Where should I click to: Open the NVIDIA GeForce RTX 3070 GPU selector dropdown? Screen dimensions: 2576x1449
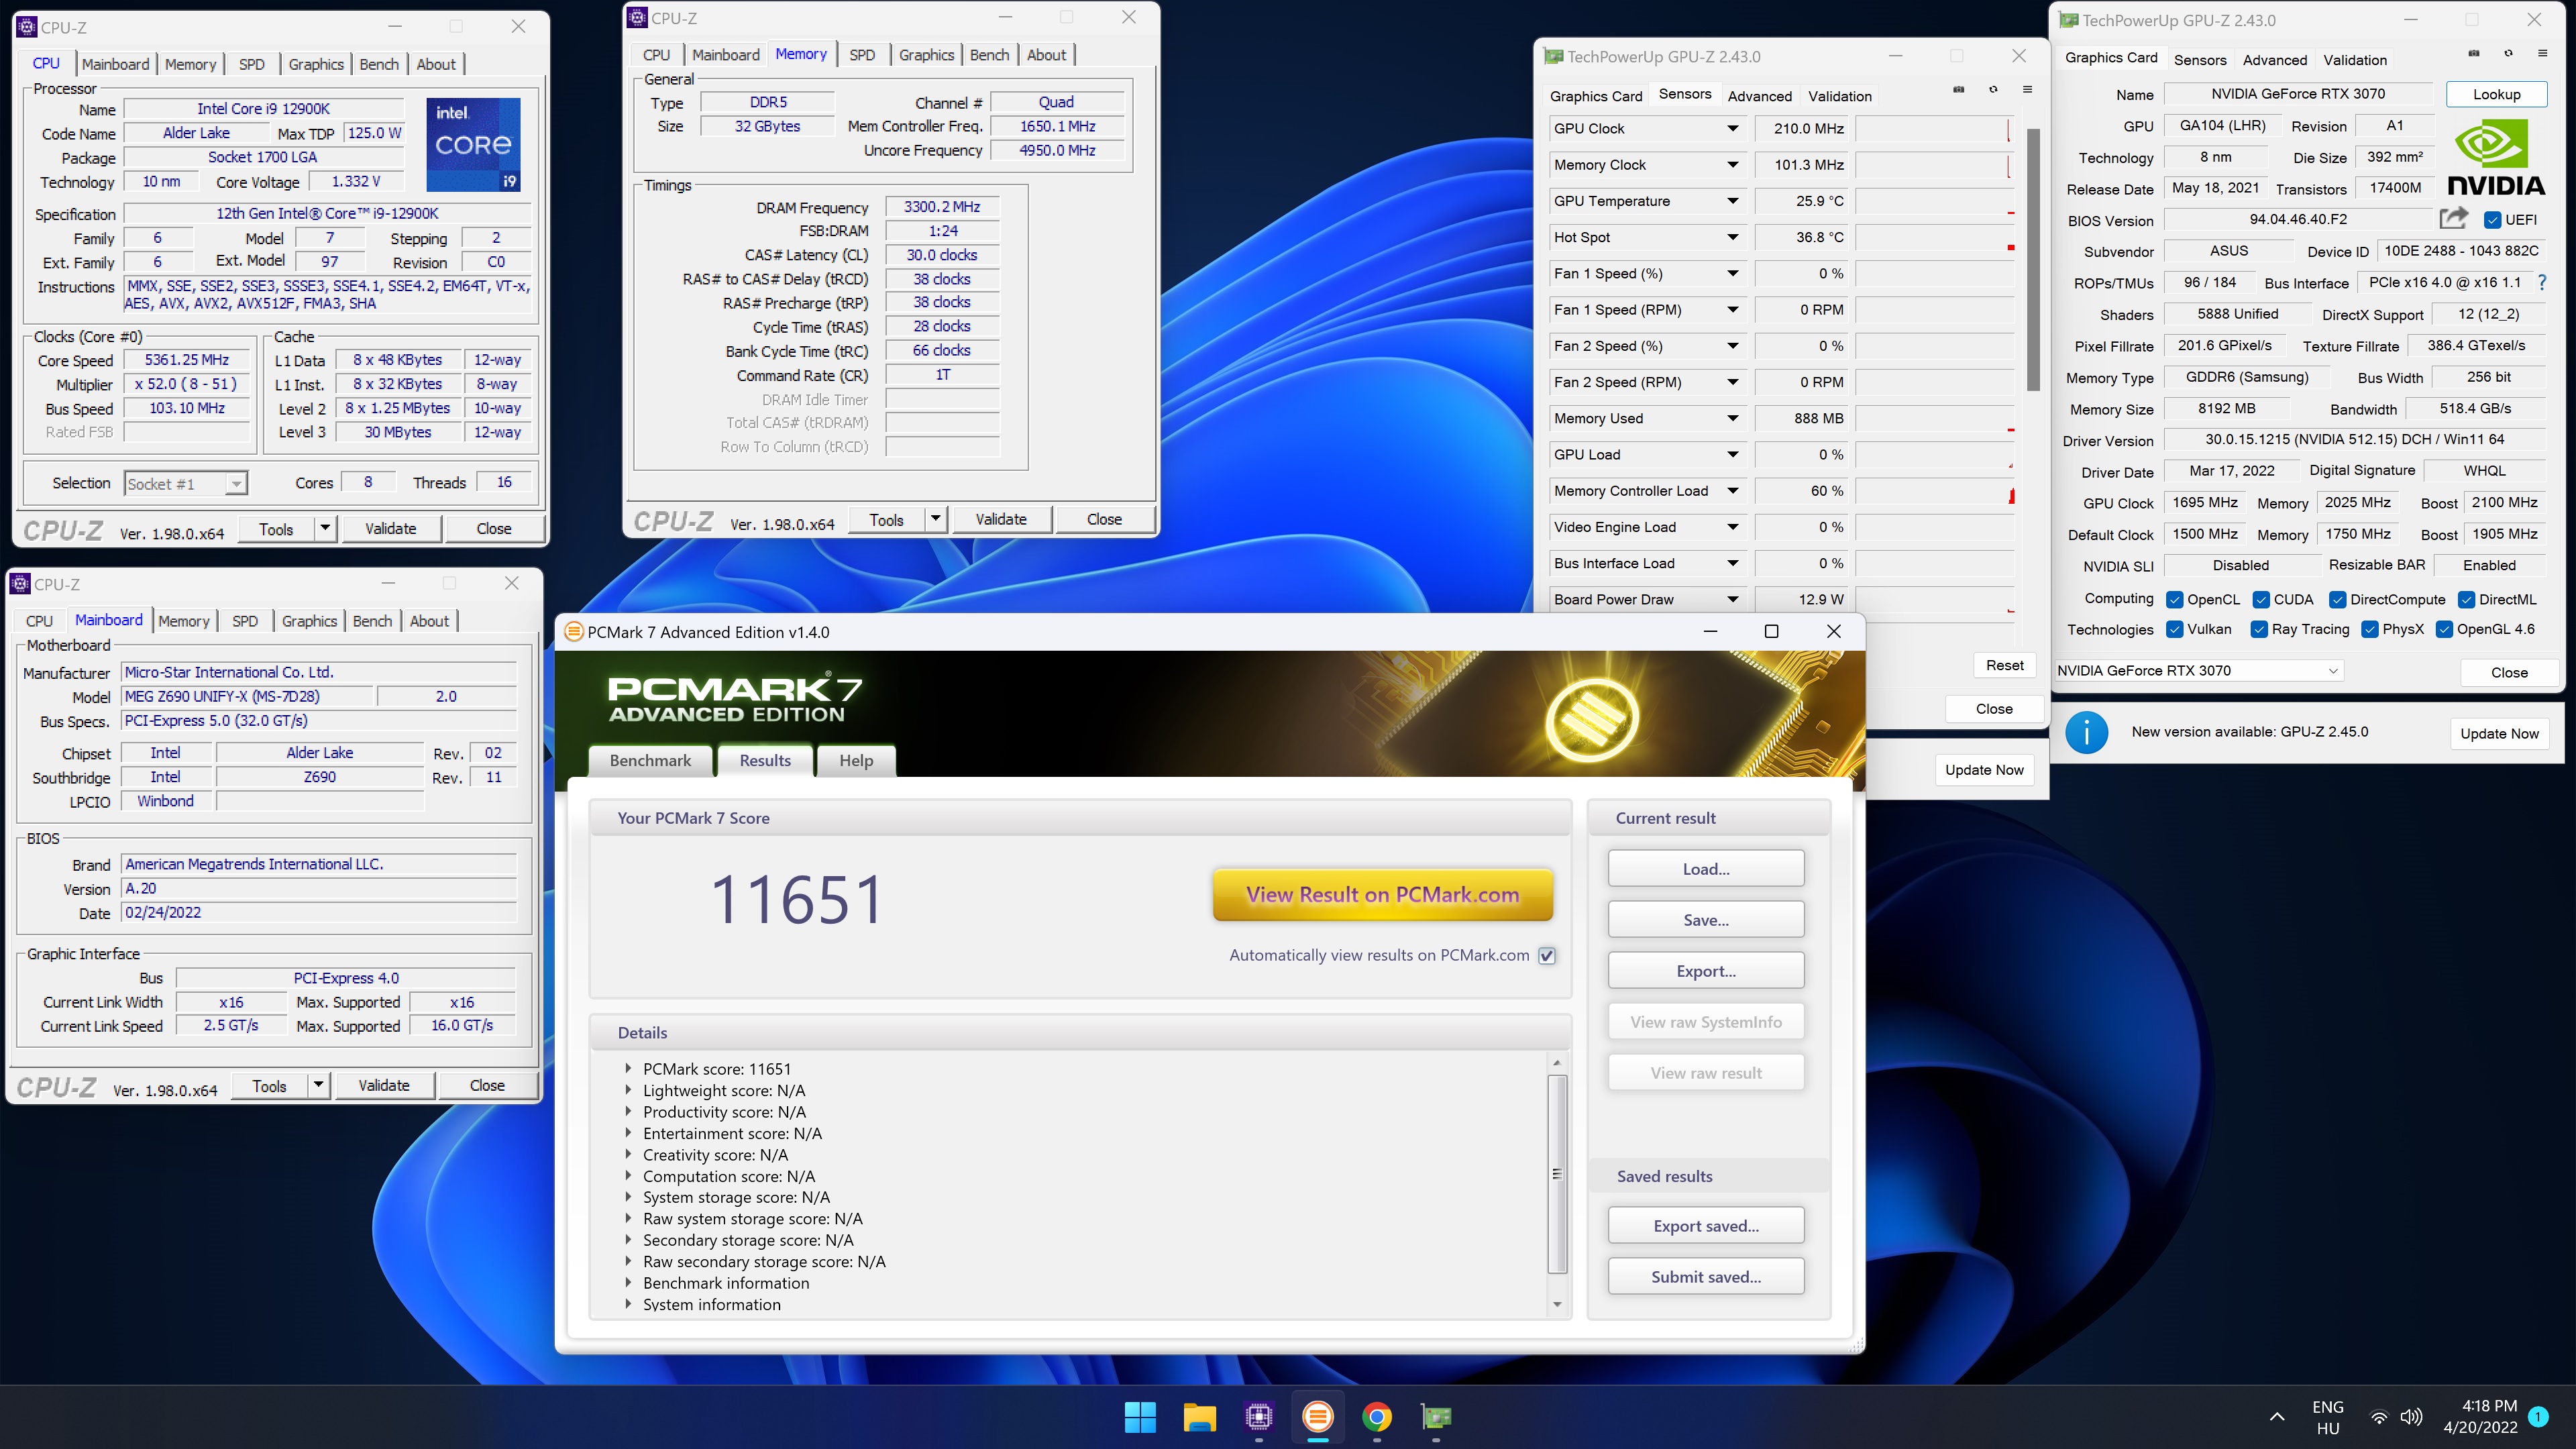pos(2199,671)
